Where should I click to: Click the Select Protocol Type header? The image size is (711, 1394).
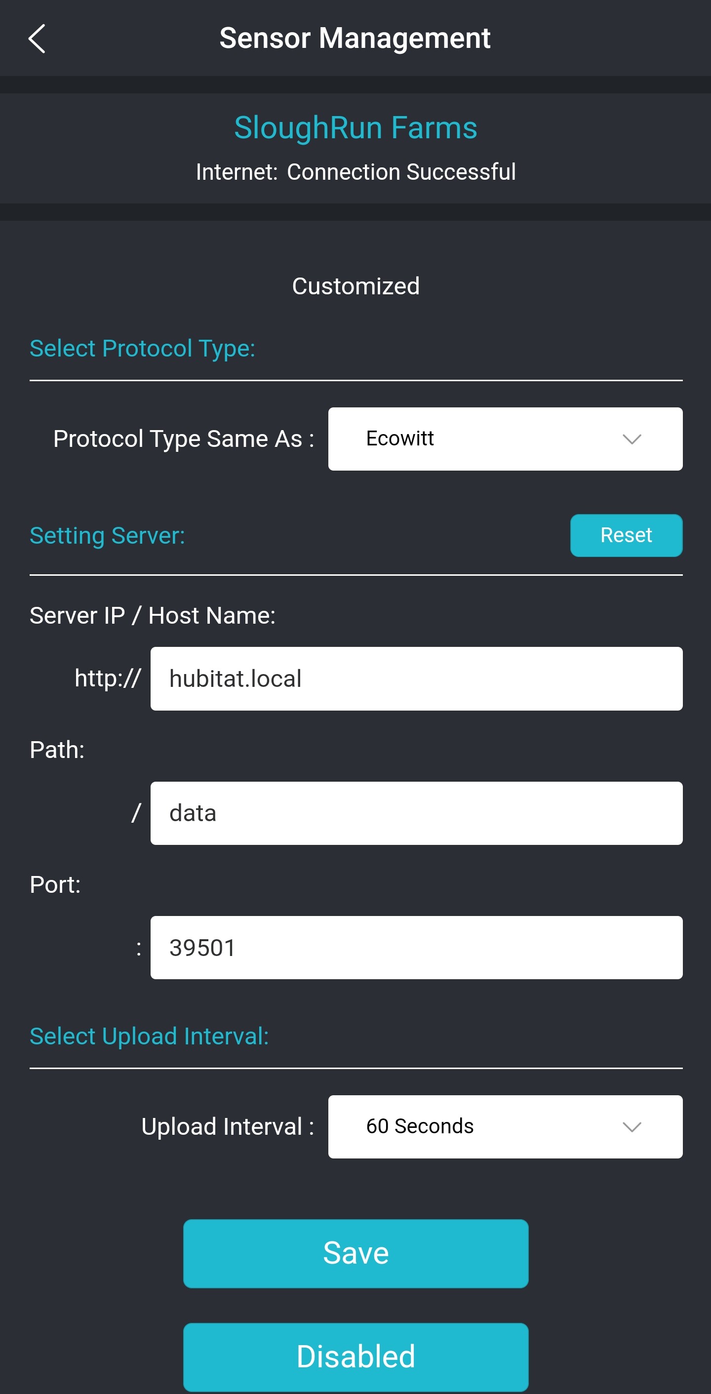142,349
